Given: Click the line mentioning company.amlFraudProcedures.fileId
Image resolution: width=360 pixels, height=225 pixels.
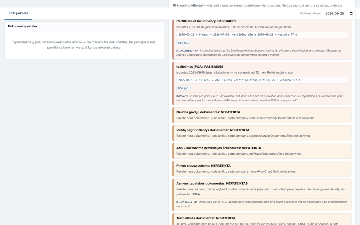Looking at the screenshot, I should point(239,154).
